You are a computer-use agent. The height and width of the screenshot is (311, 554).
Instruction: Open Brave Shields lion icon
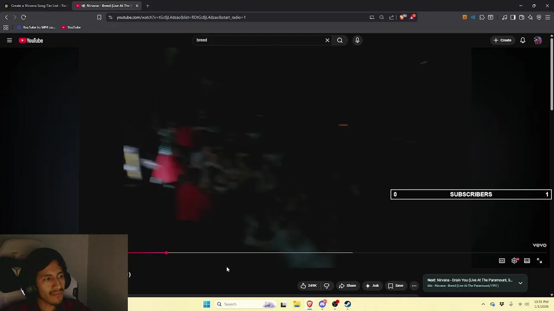tap(402, 17)
